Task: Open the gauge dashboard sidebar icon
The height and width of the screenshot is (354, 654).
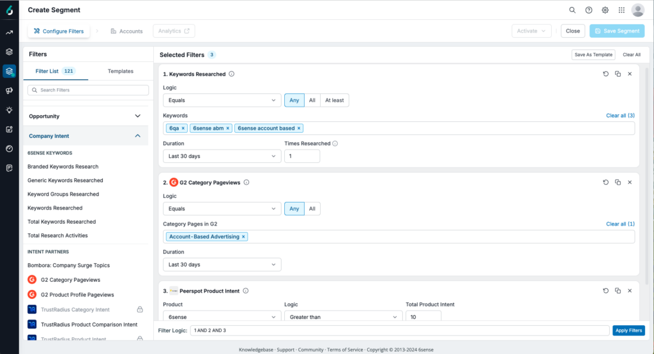Action: click(9, 149)
